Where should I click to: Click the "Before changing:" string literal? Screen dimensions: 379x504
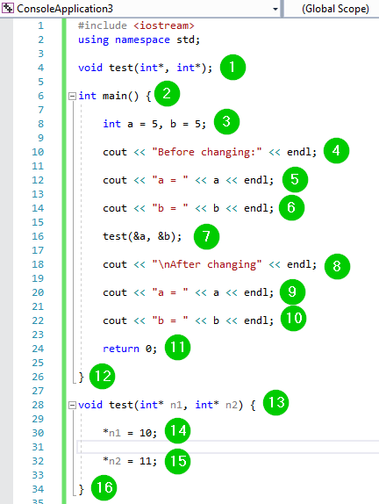point(207,152)
